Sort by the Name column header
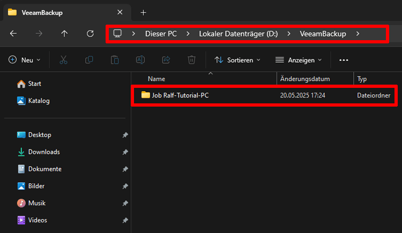 (157, 79)
